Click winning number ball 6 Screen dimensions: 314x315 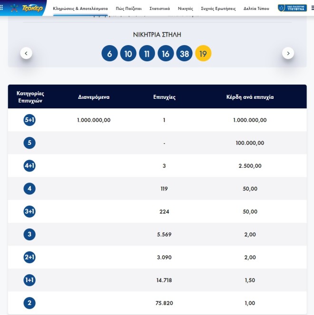[109, 54]
